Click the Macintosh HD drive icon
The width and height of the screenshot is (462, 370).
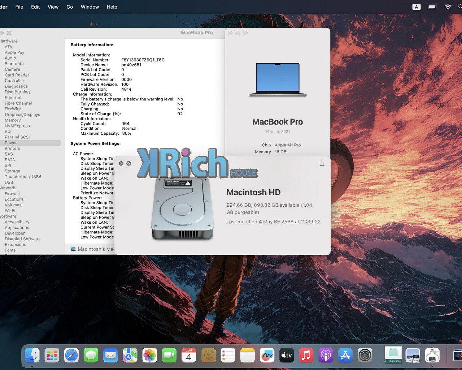(x=182, y=209)
